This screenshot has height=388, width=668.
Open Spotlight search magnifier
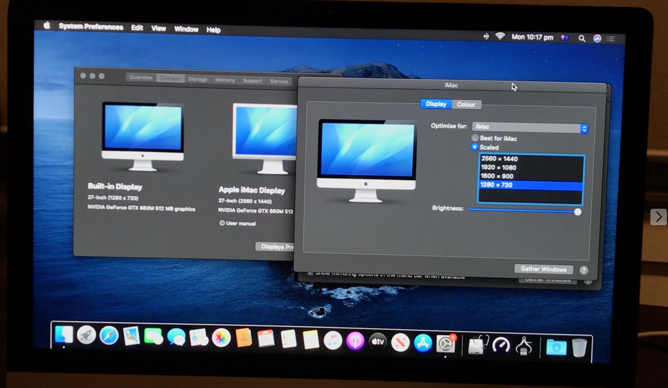tap(582, 38)
